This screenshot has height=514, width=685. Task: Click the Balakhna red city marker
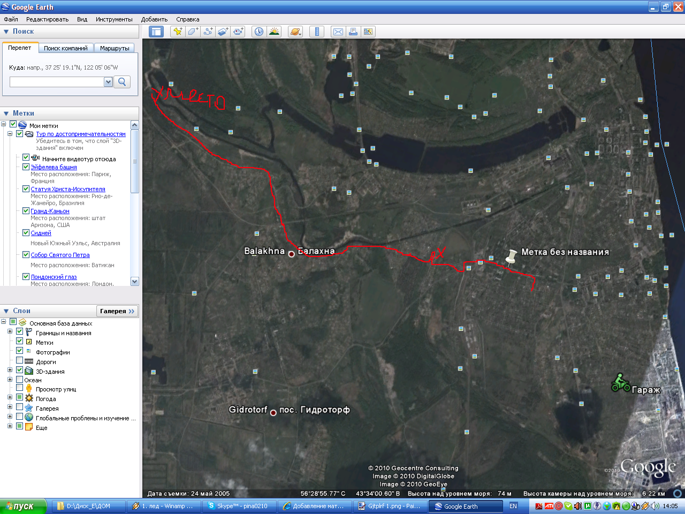pyautogui.click(x=292, y=254)
